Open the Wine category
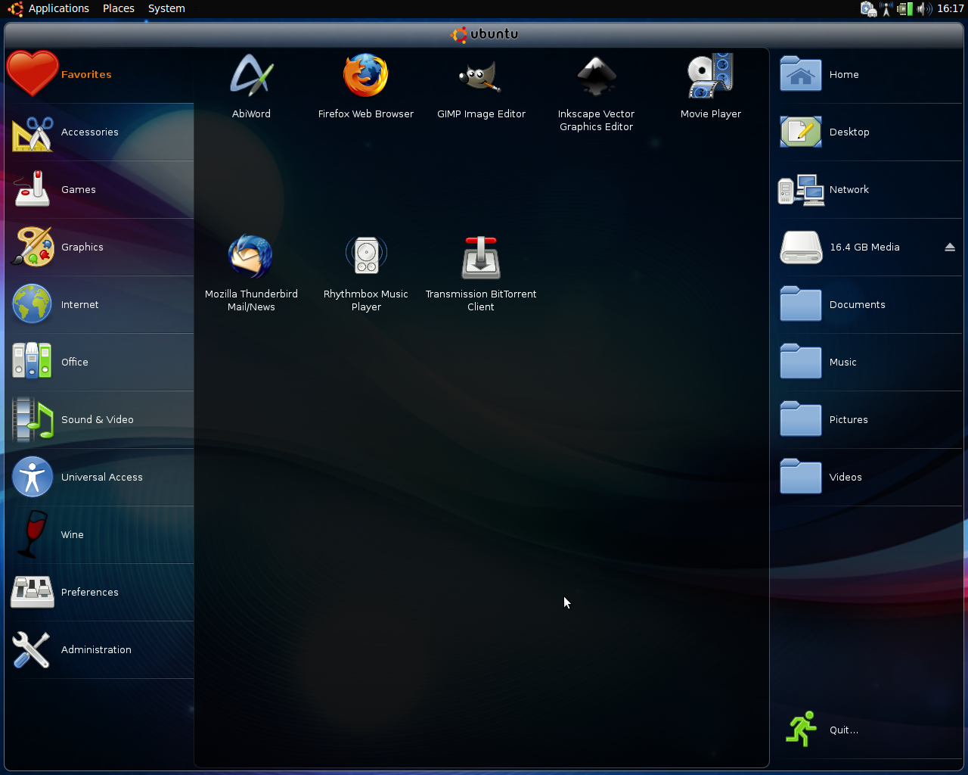 (99, 534)
